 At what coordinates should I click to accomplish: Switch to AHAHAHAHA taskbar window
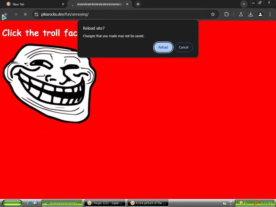point(62,203)
